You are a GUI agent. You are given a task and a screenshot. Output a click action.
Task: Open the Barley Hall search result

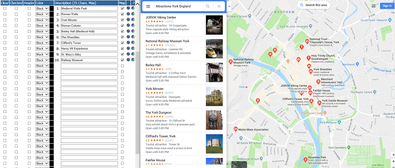pyautogui.click(x=183, y=73)
